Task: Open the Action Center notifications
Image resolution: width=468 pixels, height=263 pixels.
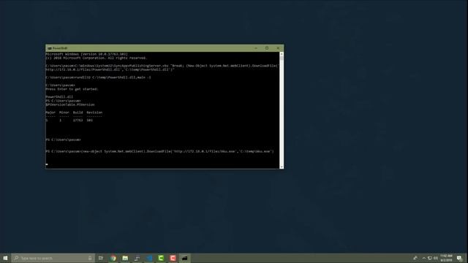Action: (x=460, y=258)
